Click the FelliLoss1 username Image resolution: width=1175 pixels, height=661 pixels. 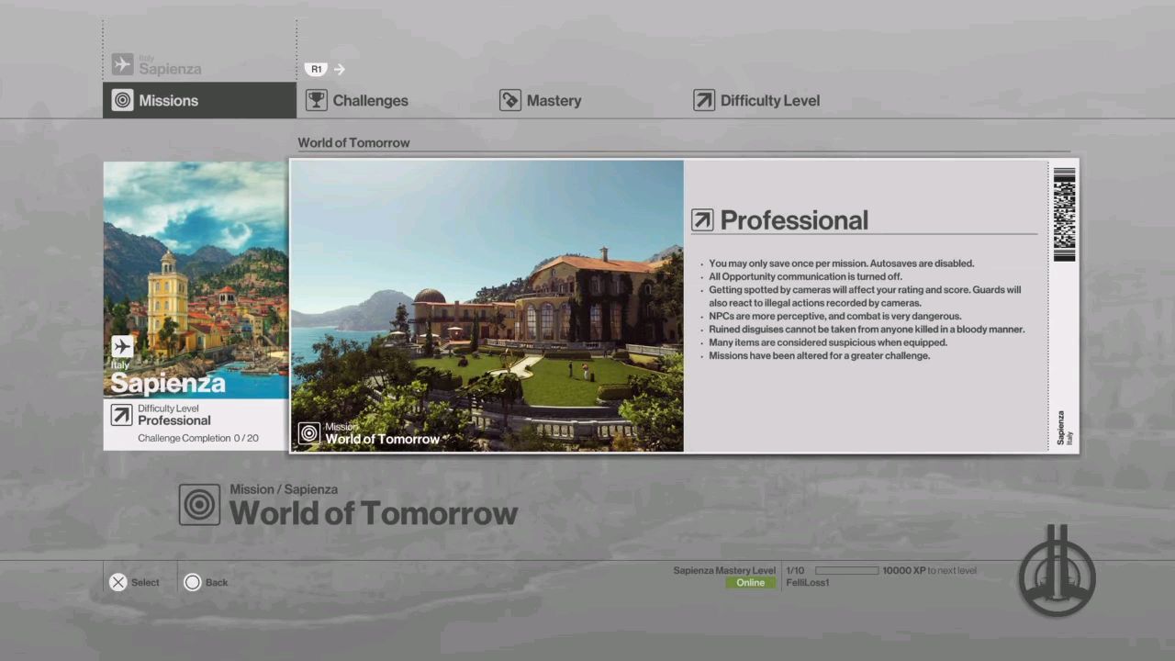[x=808, y=583]
